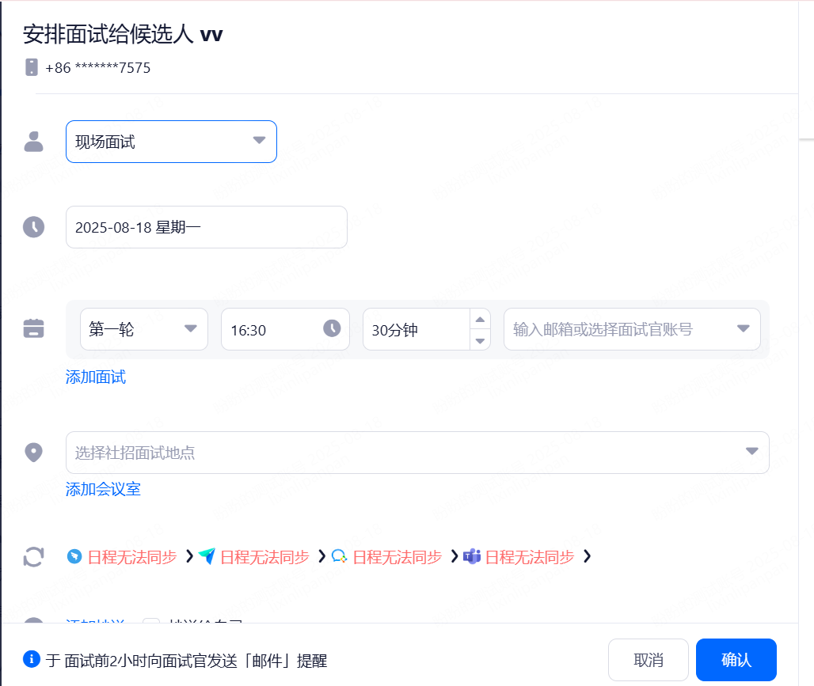Click the DingTalk calendar sync icon
The image size is (814, 686).
(74, 556)
